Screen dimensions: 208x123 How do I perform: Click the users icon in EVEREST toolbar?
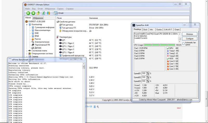pyautogui.click(x=48, y=13)
